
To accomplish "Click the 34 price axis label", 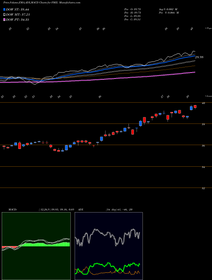I will click(x=204, y=167).
